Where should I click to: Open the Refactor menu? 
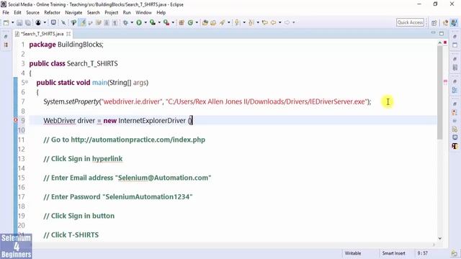pos(52,13)
